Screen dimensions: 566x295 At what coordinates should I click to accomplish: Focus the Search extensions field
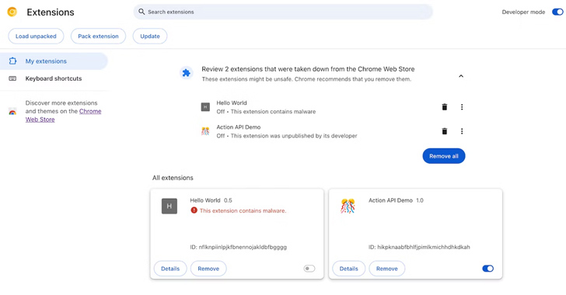(283, 12)
